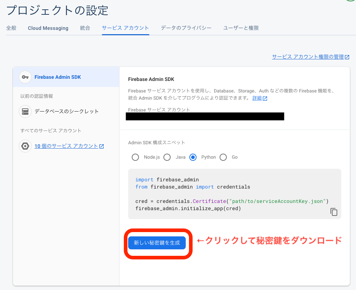Select the Node.js radio button
The width and height of the screenshot is (356, 290).
pos(135,157)
